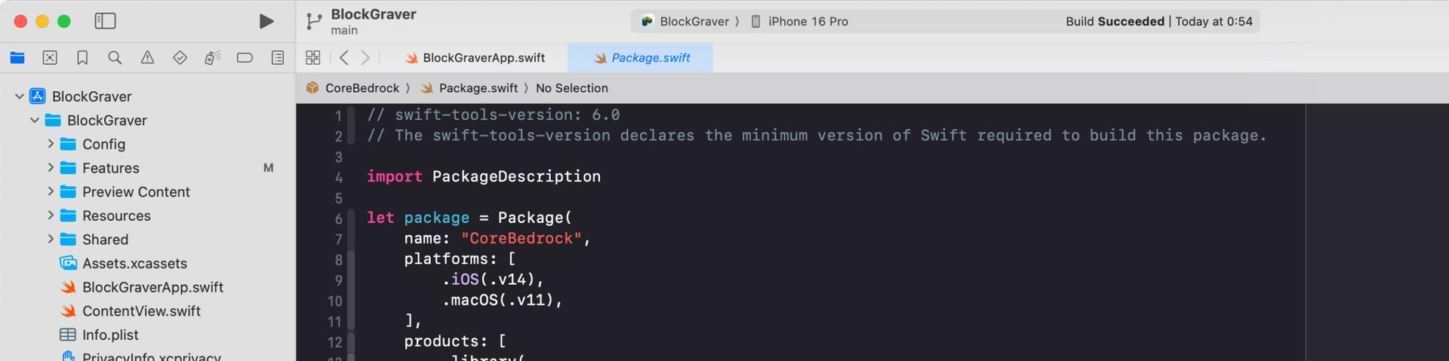The image size is (1449, 361).
Task: Select the Package.swift editor tab
Action: tap(640, 57)
